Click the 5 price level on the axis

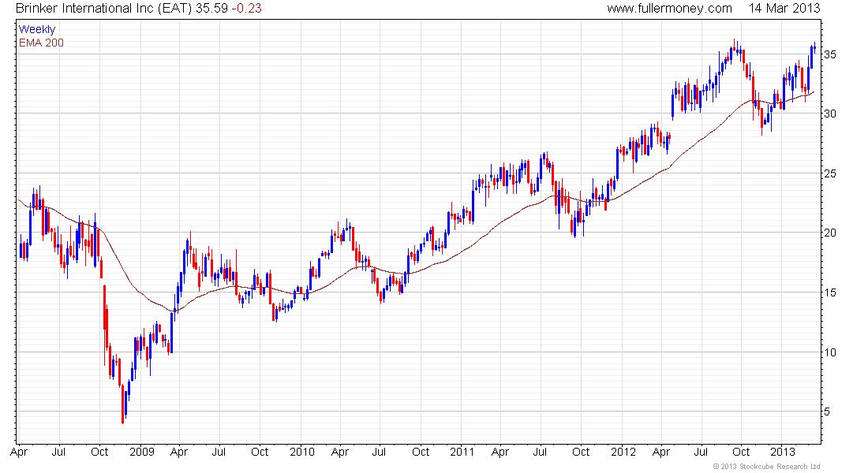click(x=827, y=412)
